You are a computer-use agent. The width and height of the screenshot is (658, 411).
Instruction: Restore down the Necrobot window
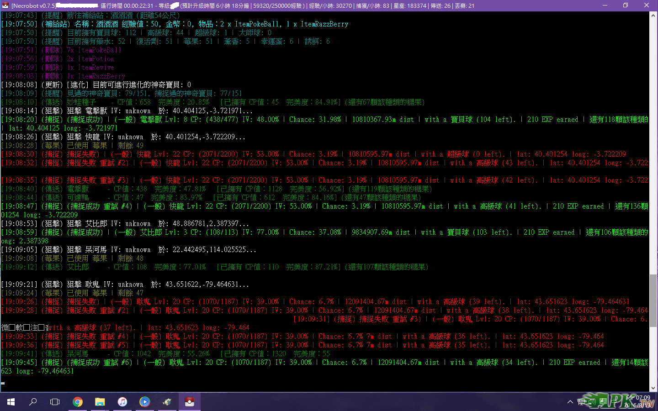[x=626, y=5]
